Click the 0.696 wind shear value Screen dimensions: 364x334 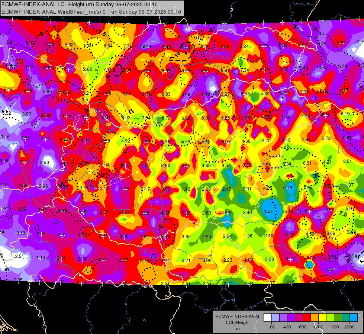pyautogui.click(x=227, y=213)
